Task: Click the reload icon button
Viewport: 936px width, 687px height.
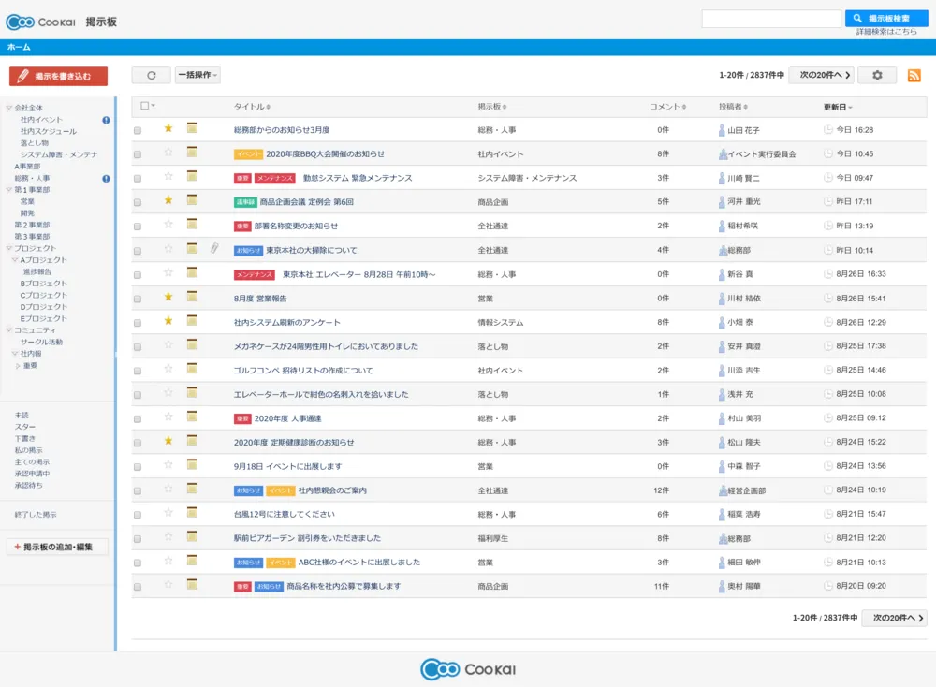Action: point(151,75)
